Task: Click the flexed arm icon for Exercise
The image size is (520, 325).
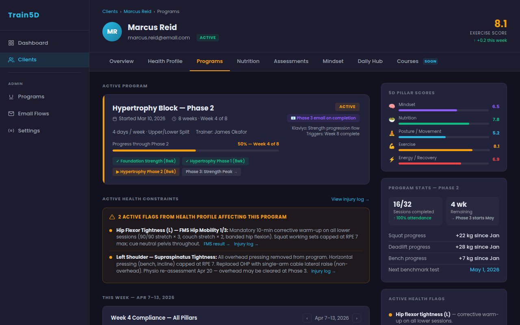Action: (x=392, y=146)
